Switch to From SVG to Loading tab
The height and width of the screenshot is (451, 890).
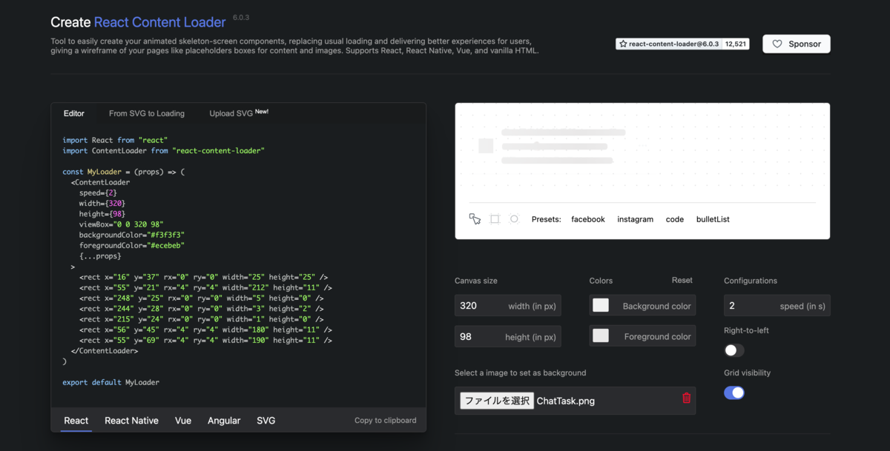tap(147, 113)
